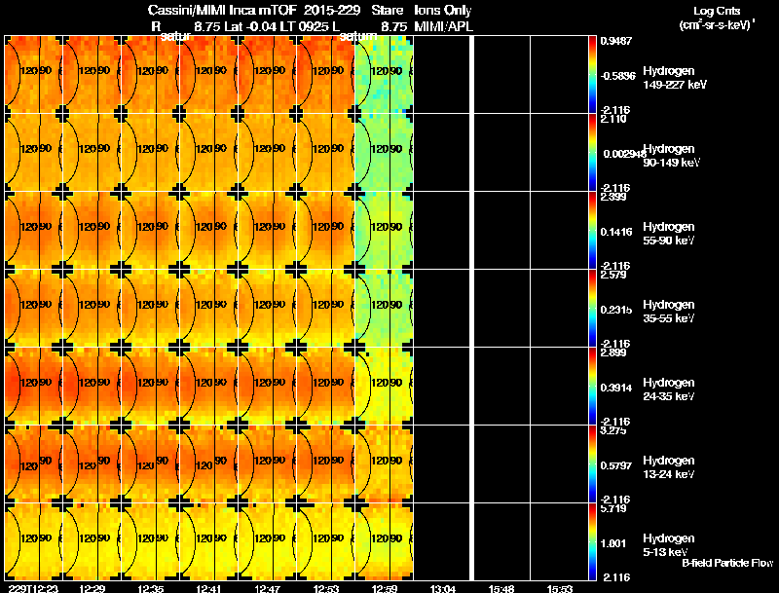Click the 'MIMI/APL' text in the header
The height and width of the screenshot is (593, 779).
click(444, 26)
